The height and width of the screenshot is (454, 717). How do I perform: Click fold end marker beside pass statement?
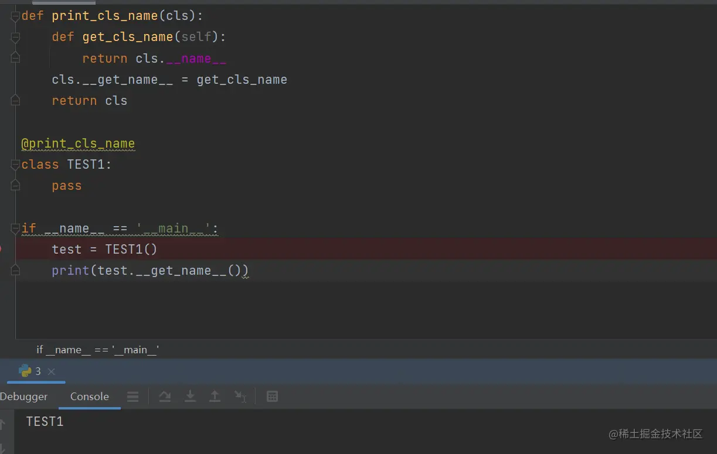point(15,186)
